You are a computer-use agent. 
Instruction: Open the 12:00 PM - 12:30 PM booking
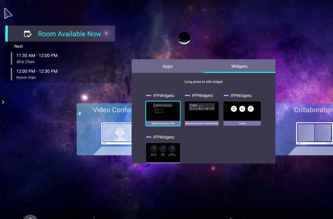point(37,74)
